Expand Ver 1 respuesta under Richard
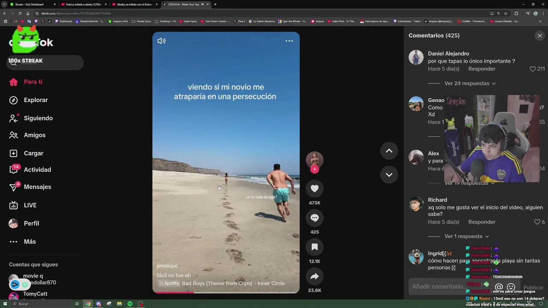The width and height of the screenshot is (548, 308). 467,236
